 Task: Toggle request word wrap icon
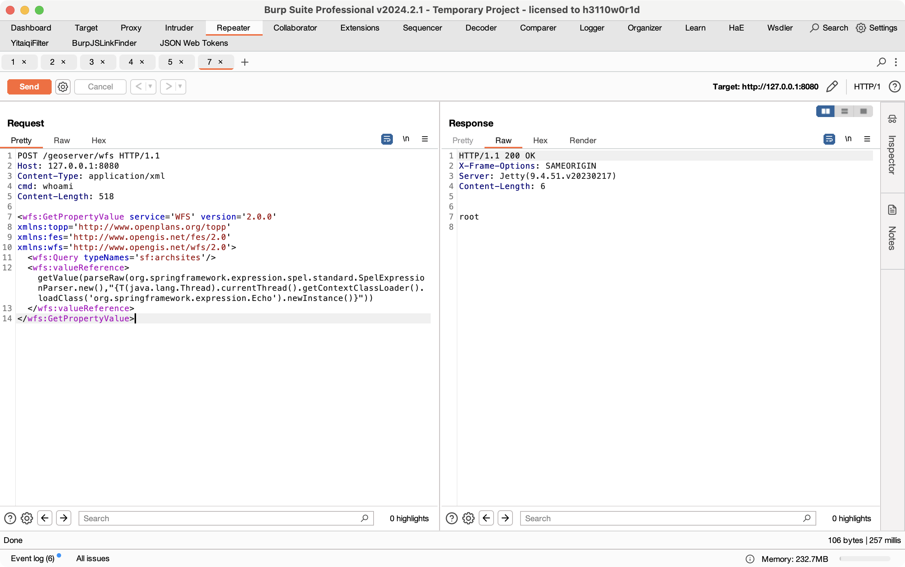click(387, 139)
